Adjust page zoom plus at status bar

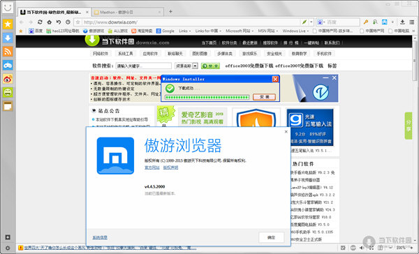(412, 248)
